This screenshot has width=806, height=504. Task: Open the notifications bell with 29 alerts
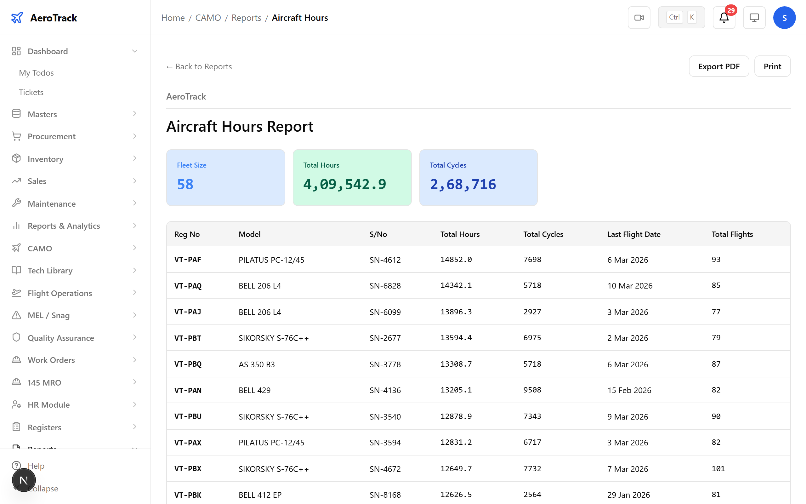click(724, 18)
